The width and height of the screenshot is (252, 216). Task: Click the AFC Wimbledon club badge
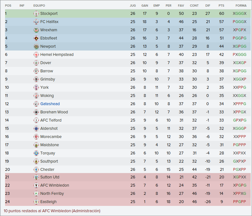(x=36, y=185)
